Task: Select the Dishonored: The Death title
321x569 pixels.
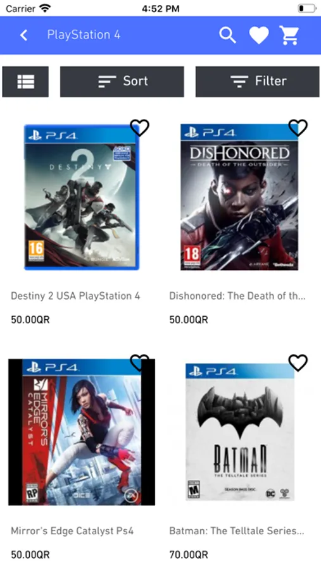Action: click(237, 296)
